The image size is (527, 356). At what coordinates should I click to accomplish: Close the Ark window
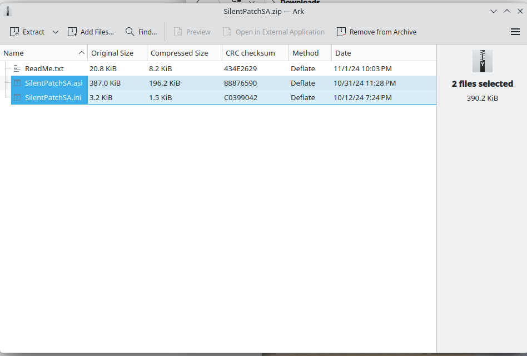click(520, 11)
